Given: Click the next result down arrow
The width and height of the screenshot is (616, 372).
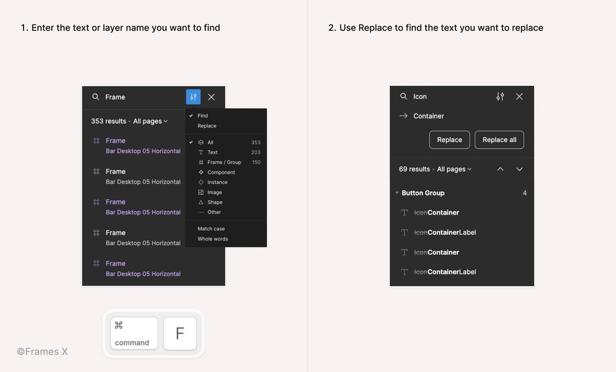Looking at the screenshot, I should tap(519, 169).
